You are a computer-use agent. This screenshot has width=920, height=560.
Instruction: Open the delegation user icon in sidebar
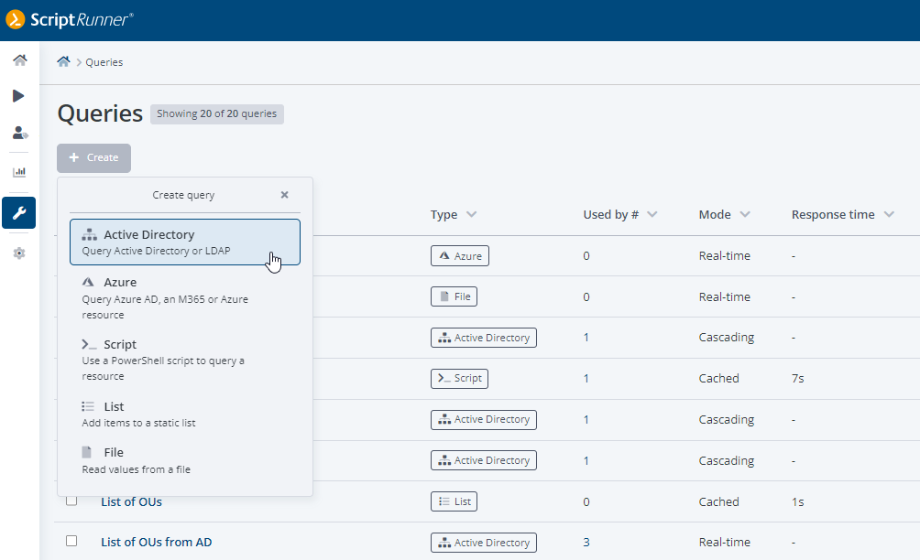coord(19,133)
